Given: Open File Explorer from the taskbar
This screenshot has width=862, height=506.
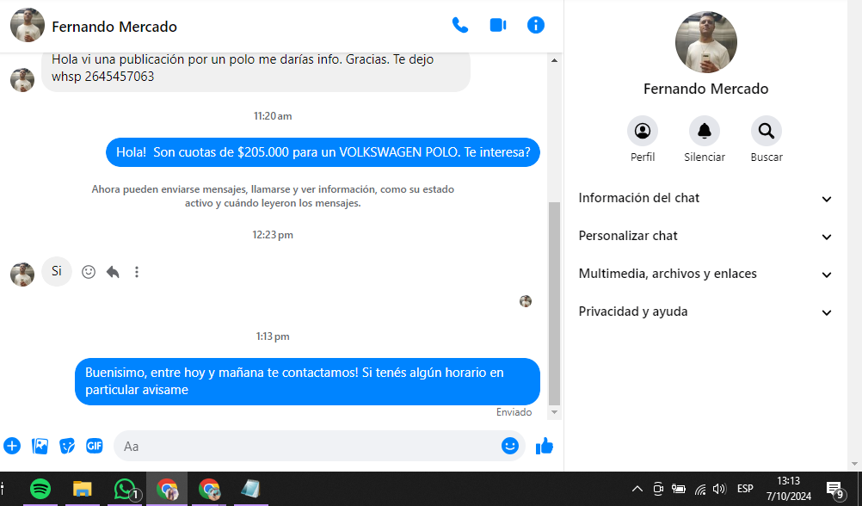Looking at the screenshot, I should [83, 489].
